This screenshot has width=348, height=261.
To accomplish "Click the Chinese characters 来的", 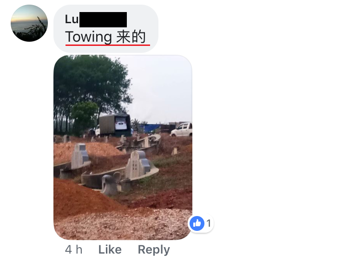I will (131, 37).
